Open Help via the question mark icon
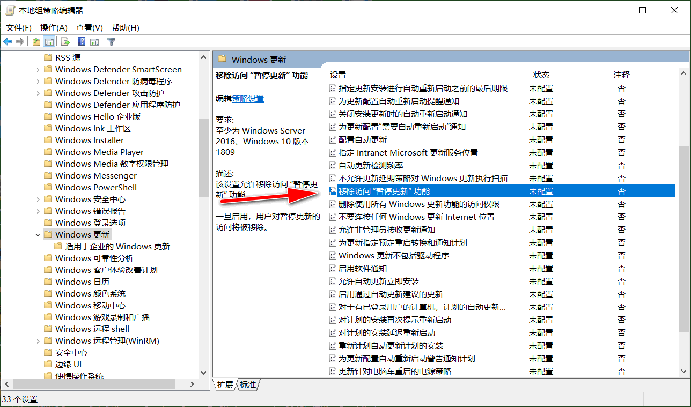 [x=82, y=42]
